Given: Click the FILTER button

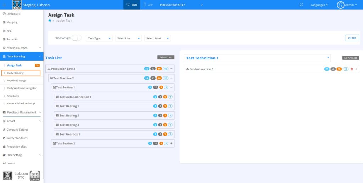Looking at the screenshot, I should coord(352,38).
